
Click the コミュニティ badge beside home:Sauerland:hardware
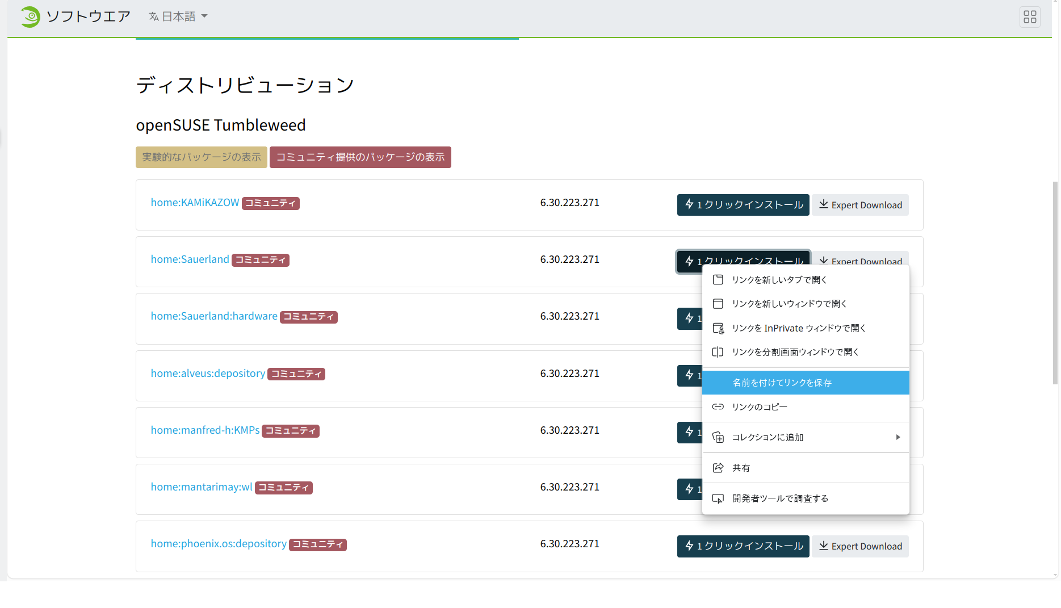309,317
